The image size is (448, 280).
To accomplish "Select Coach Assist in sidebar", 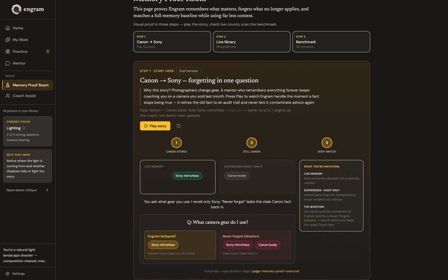I will pos(27,96).
